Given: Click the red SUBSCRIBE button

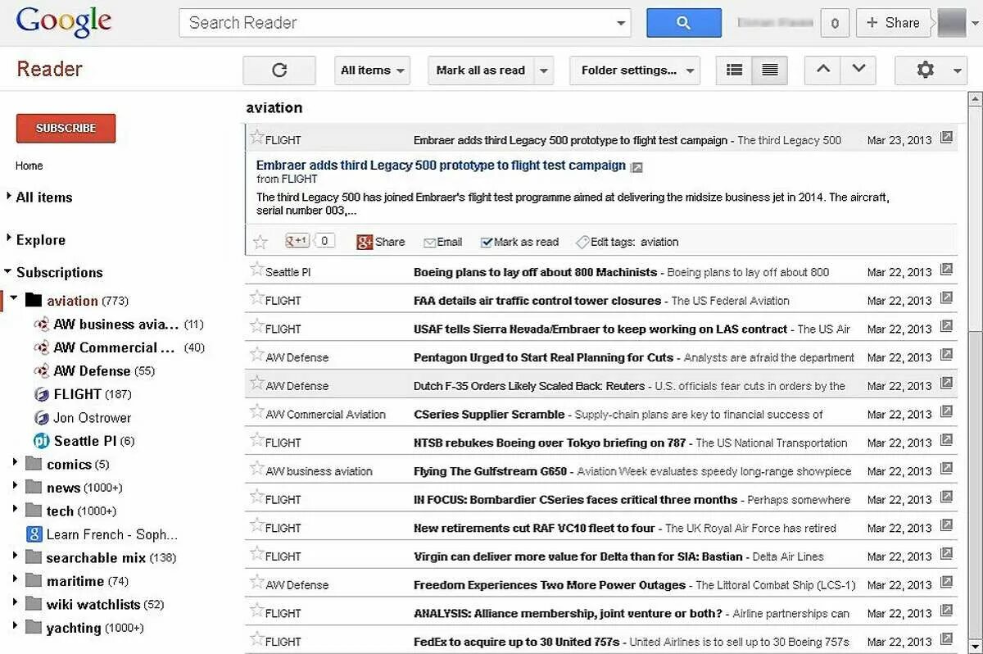Looking at the screenshot, I should pos(66,128).
